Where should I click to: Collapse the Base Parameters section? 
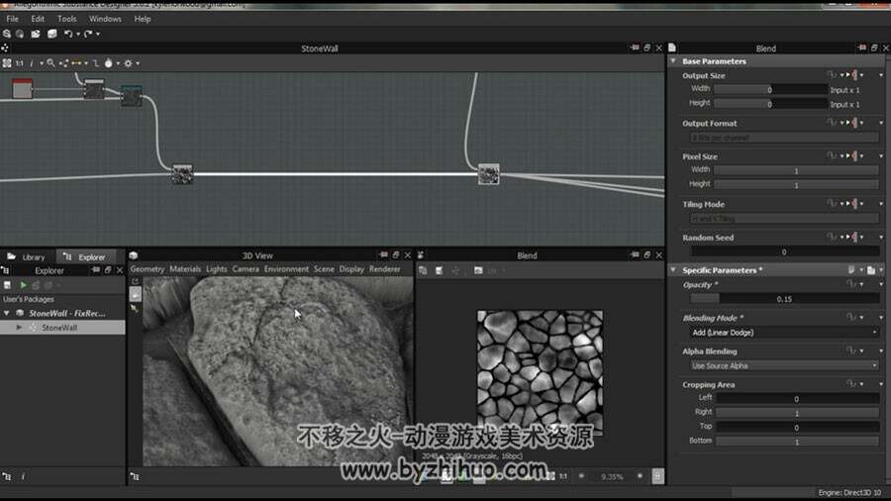click(673, 60)
